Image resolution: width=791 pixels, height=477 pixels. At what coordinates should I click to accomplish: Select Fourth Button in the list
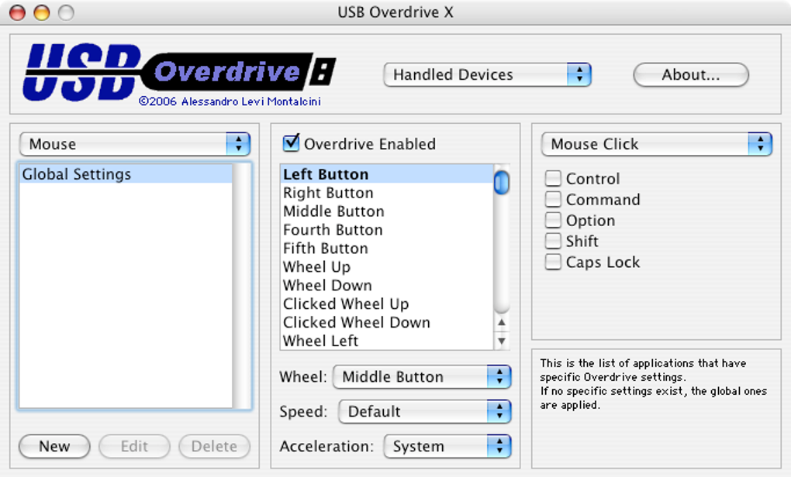[386, 230]
